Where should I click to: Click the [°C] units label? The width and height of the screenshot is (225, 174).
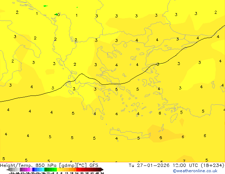coord(82,165)
